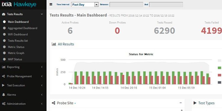222x111 pixels.
Task: Click the And end date field
Action: coord(166,4)
